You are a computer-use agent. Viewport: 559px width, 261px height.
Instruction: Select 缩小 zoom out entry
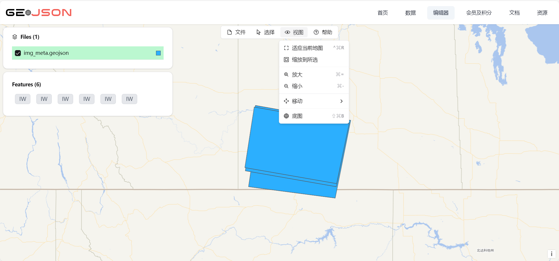314,86
